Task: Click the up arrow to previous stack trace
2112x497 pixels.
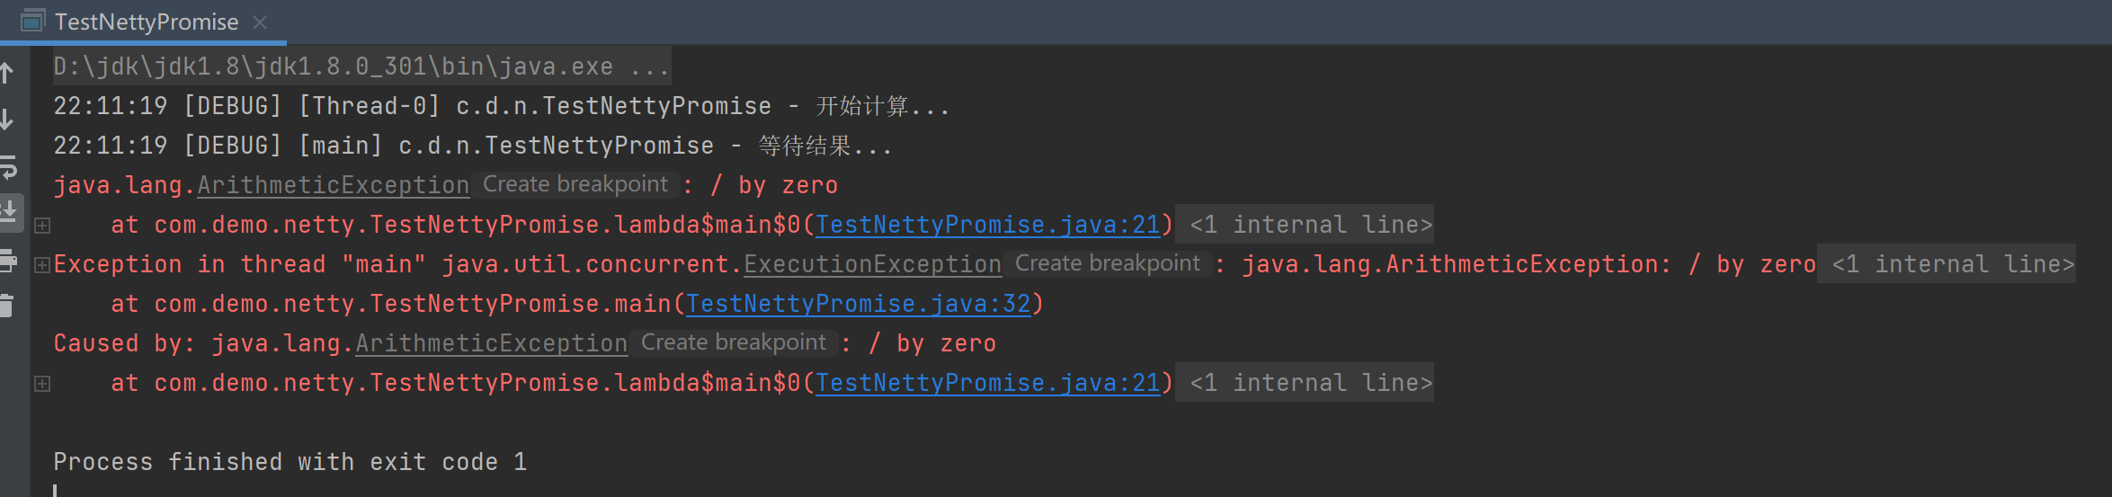Action: tap(7, 73)
